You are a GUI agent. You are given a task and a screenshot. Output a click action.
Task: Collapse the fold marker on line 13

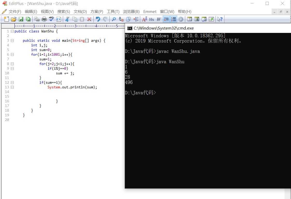[12, 87]
